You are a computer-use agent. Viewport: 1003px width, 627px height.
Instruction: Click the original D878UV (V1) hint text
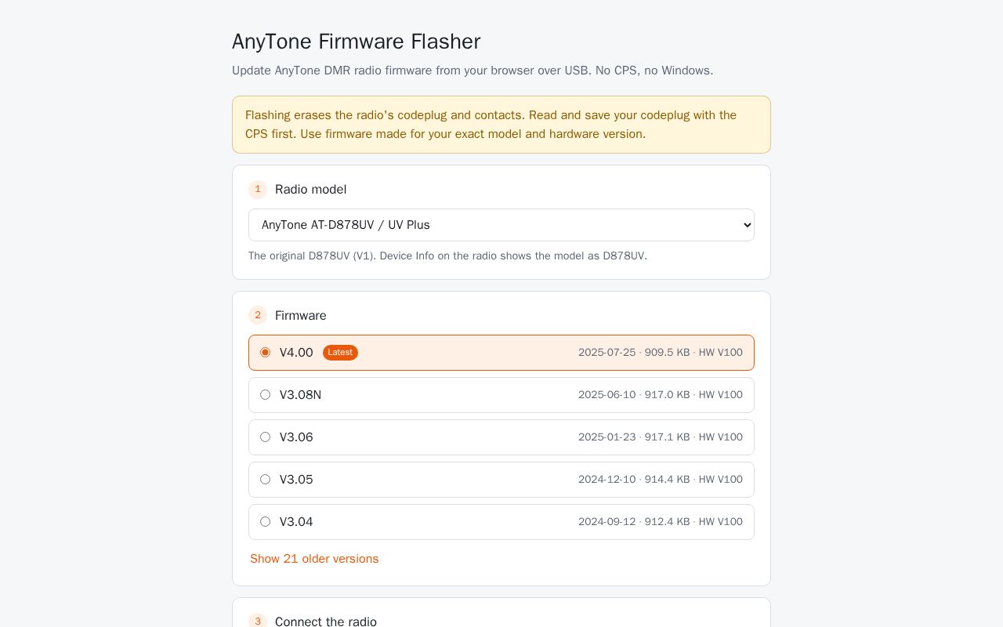447,256
